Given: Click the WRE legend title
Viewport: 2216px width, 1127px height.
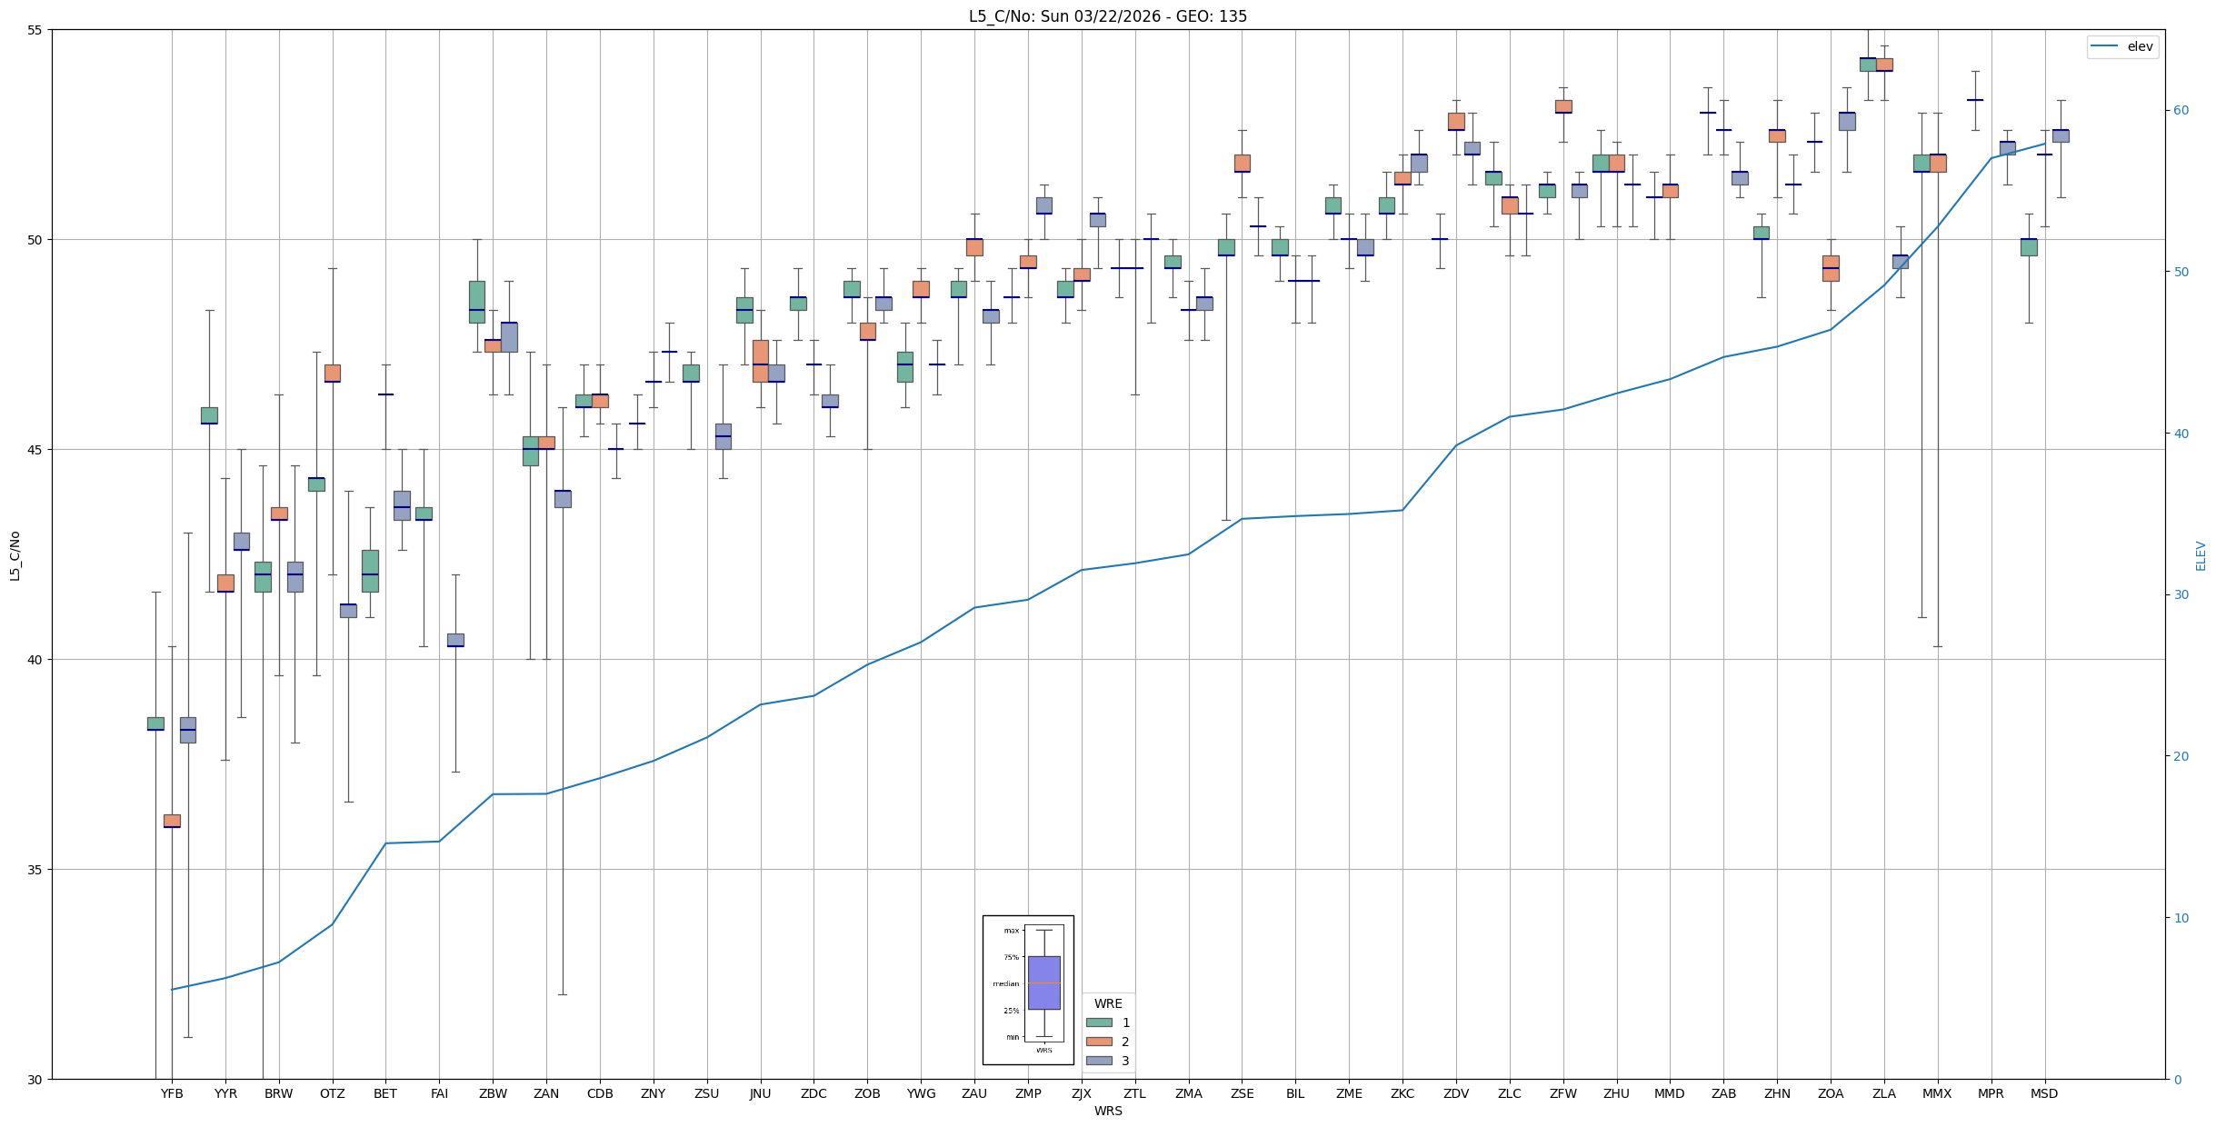Looking at the screenshot, I should [x=1108, y=1003].
